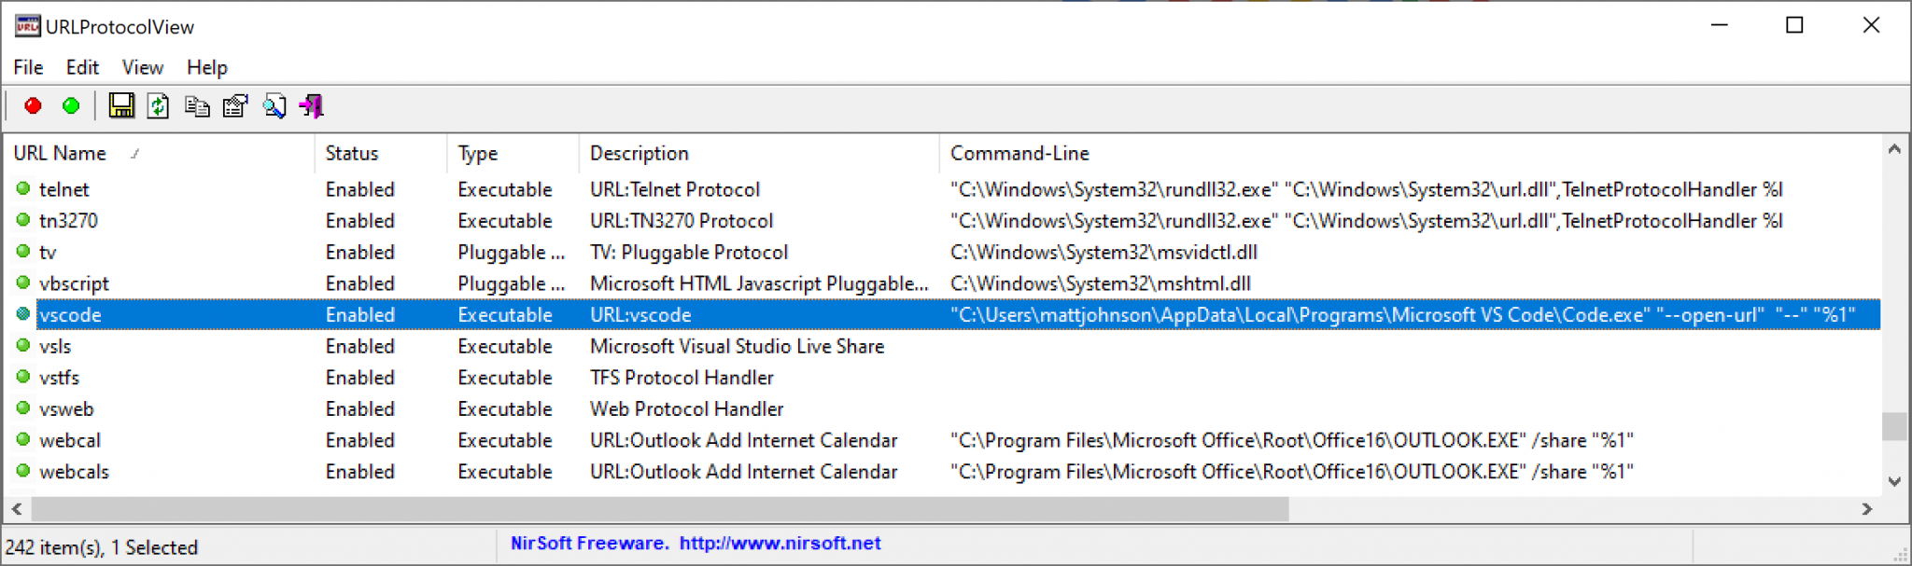Image resolution: width=1912 pixels, height=566 pixels.
Task: Open the View menu
Action: click(x=142, y=67)
